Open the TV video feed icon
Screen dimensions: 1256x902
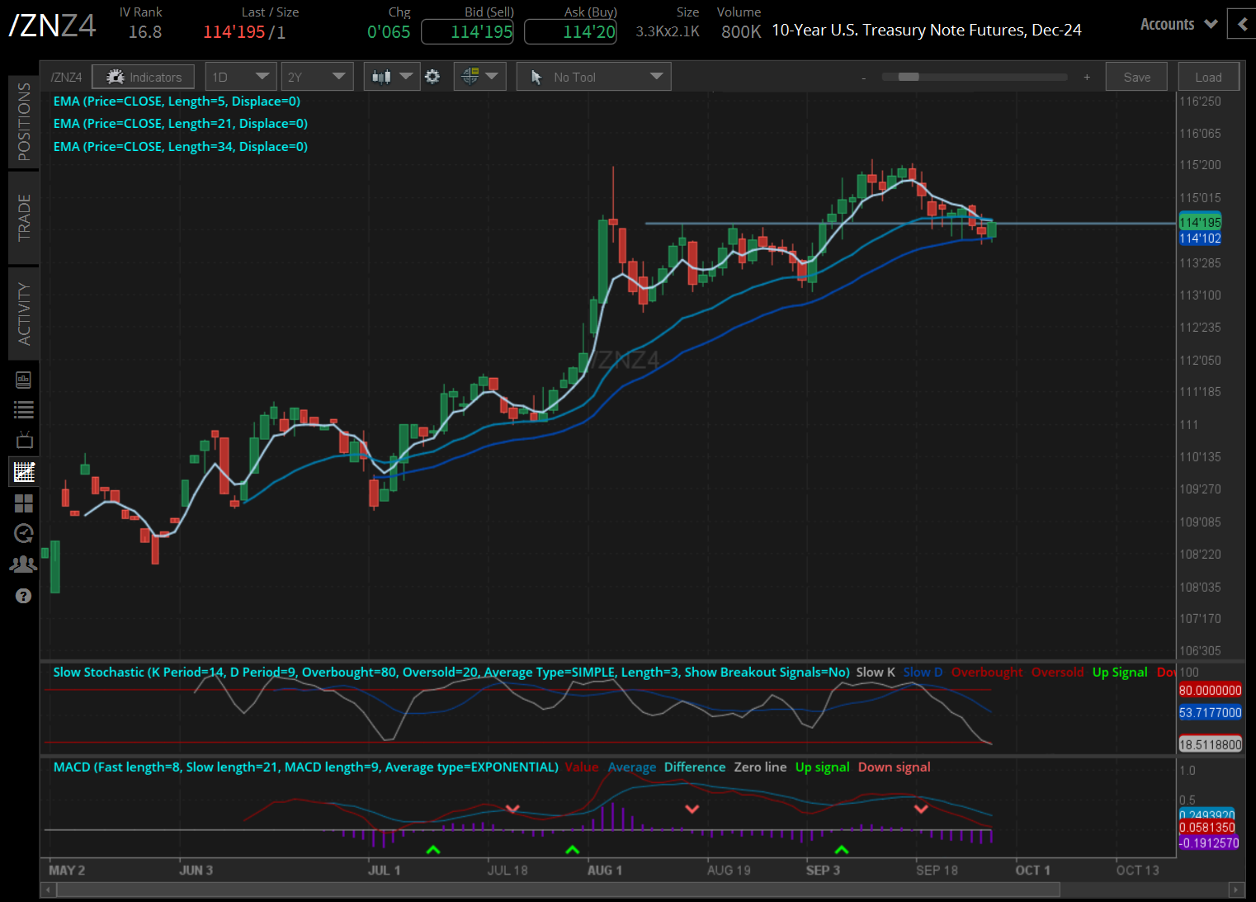tap(24, 440)
